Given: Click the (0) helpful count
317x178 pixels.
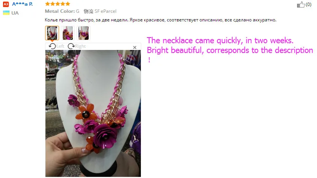Looking at the screenshot, I should [x=308, y=5].
